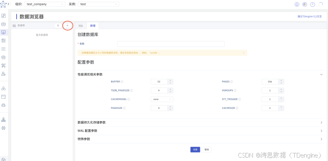Open the TDengine CLI interaction link

click(x=310, y=16)
